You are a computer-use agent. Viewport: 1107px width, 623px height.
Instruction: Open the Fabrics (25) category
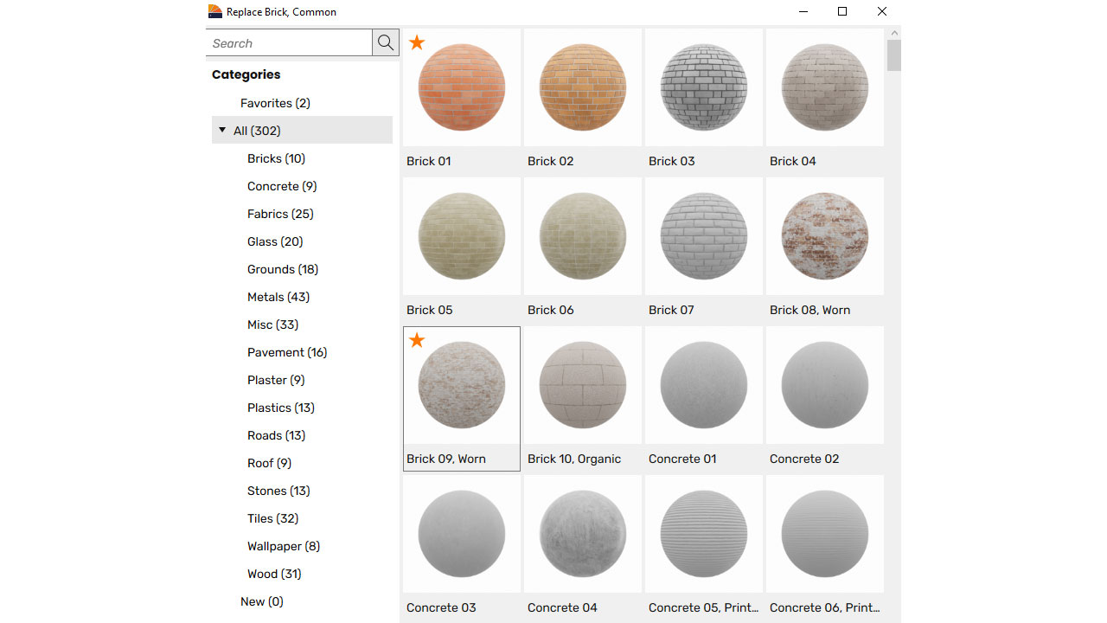(x=280, y=214)
